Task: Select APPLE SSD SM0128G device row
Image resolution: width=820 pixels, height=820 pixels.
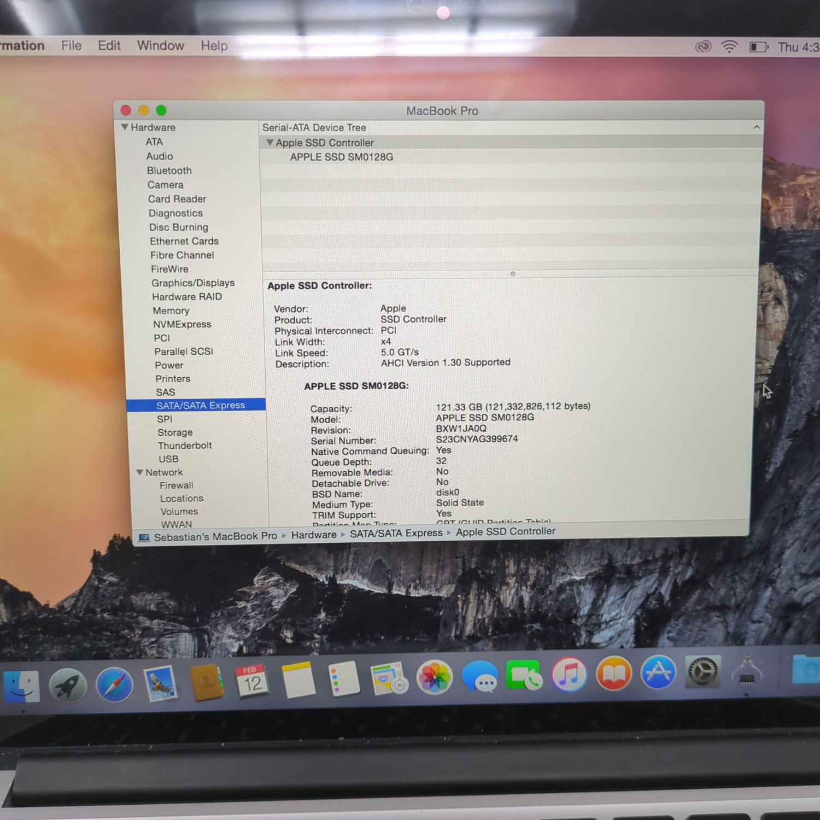Action: point(341,157)
